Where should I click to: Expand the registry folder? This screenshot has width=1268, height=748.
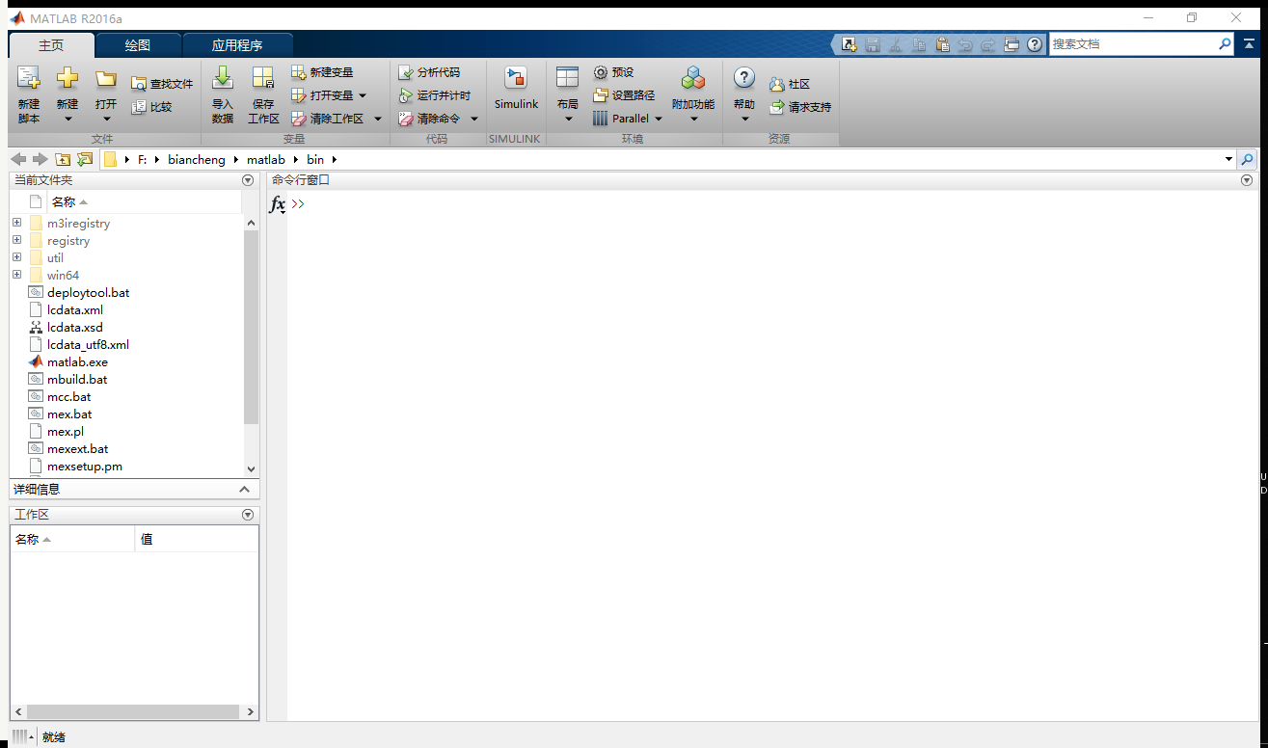(x=16, y=240)
